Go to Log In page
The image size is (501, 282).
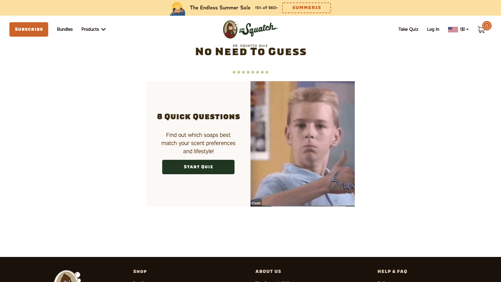[433, 29]
